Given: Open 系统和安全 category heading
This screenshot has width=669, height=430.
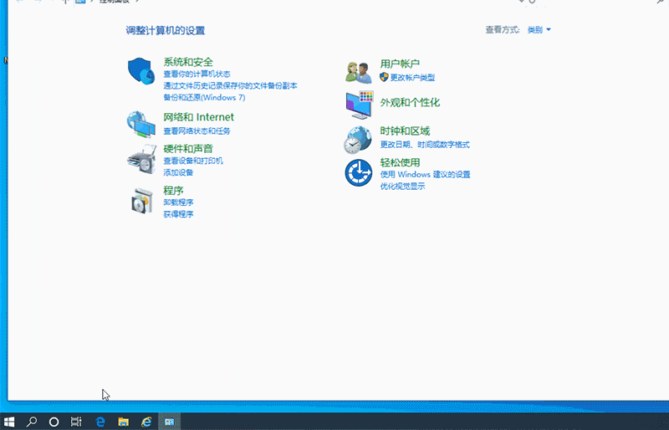Looking at the screenshot, I should coord(188,63).
